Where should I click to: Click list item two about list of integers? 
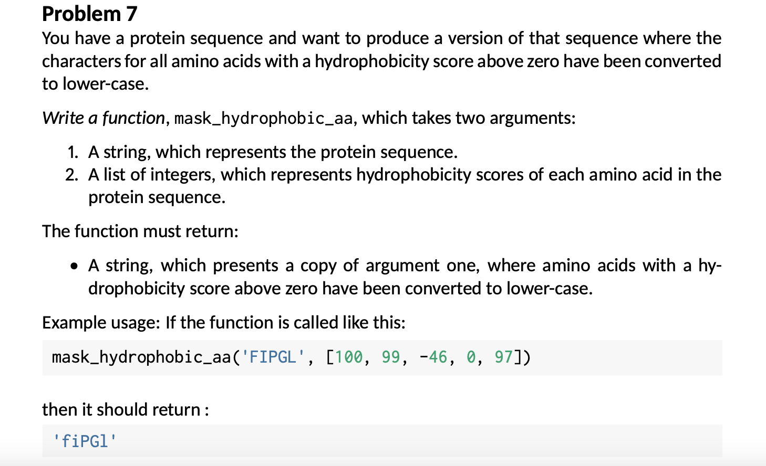click(405, 175)
